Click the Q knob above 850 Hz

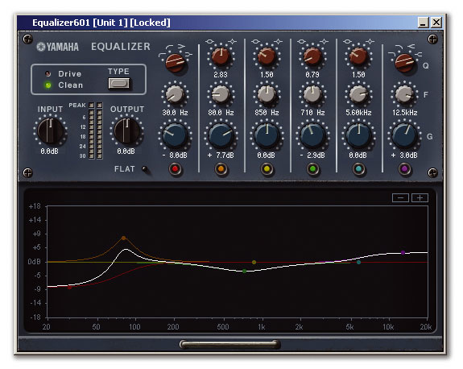(x=267, y=56)
